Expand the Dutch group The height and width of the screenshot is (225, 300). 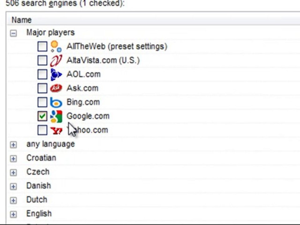[13, 200]
